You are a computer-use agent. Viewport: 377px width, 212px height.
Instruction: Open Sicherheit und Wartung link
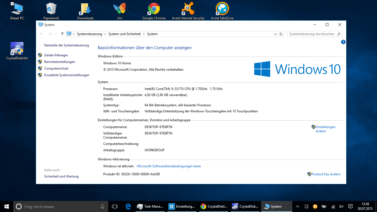point(61,176)
